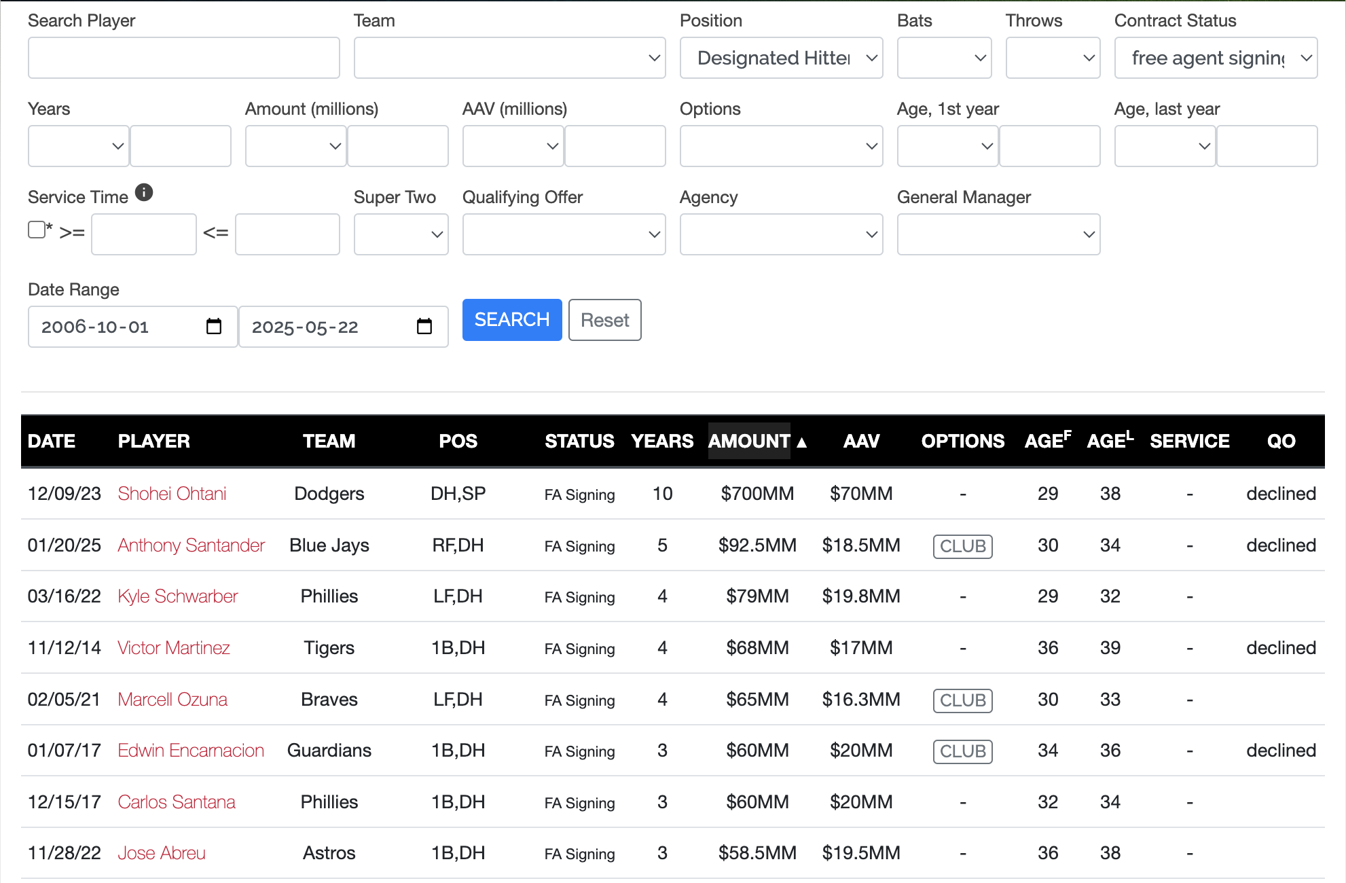Click the Service Time info icon

pyautogui.click(x=144, y=193)
